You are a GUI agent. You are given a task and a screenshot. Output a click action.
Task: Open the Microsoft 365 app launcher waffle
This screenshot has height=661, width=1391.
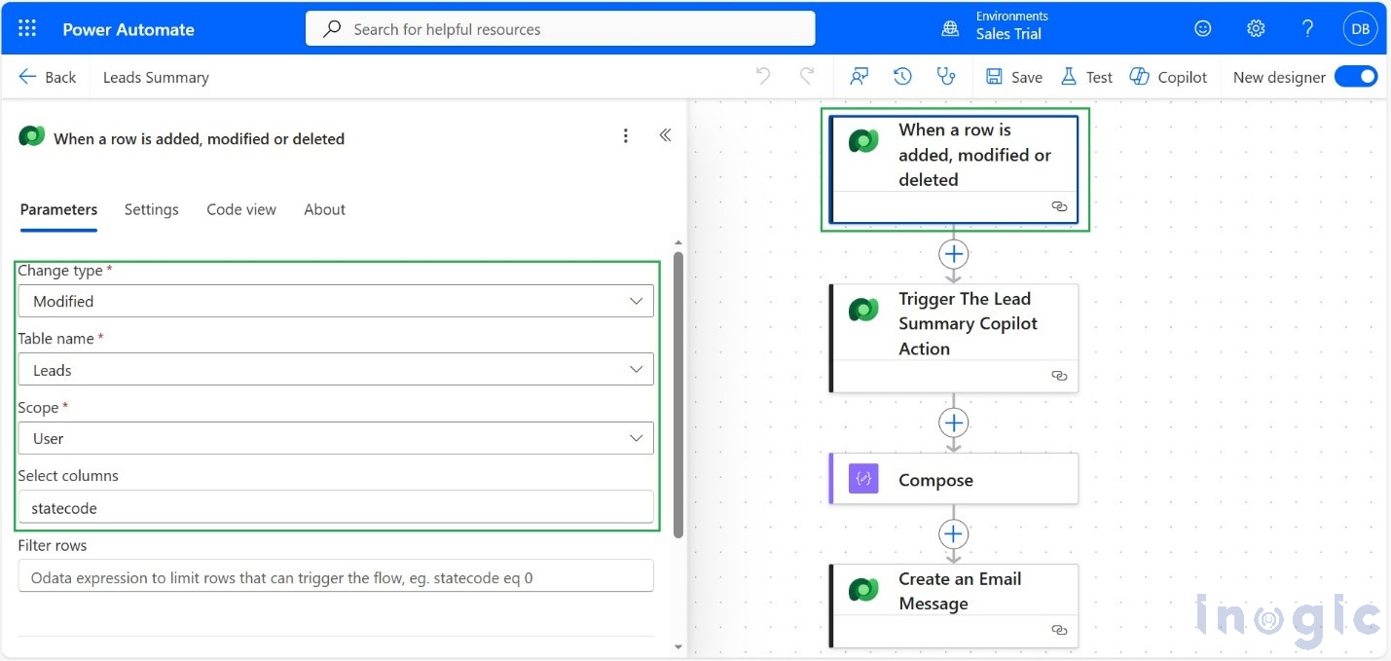point(26,28)
